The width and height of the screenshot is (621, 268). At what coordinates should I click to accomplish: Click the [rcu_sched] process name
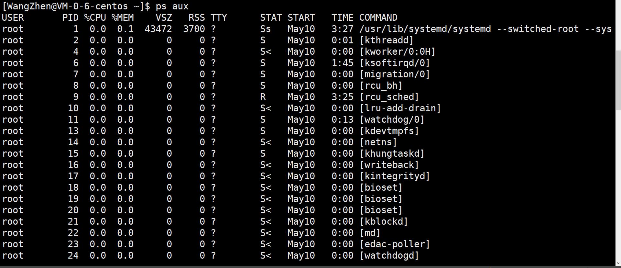[389, 97]
